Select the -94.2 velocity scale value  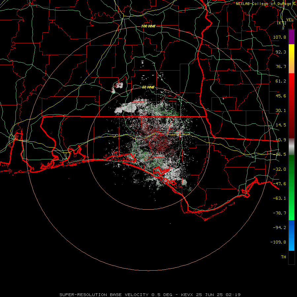click(280, 228)
